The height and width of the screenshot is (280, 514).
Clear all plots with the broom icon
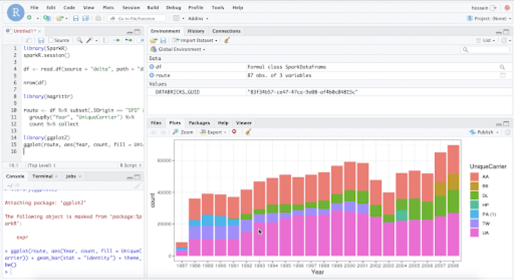(x=248, y=132)
